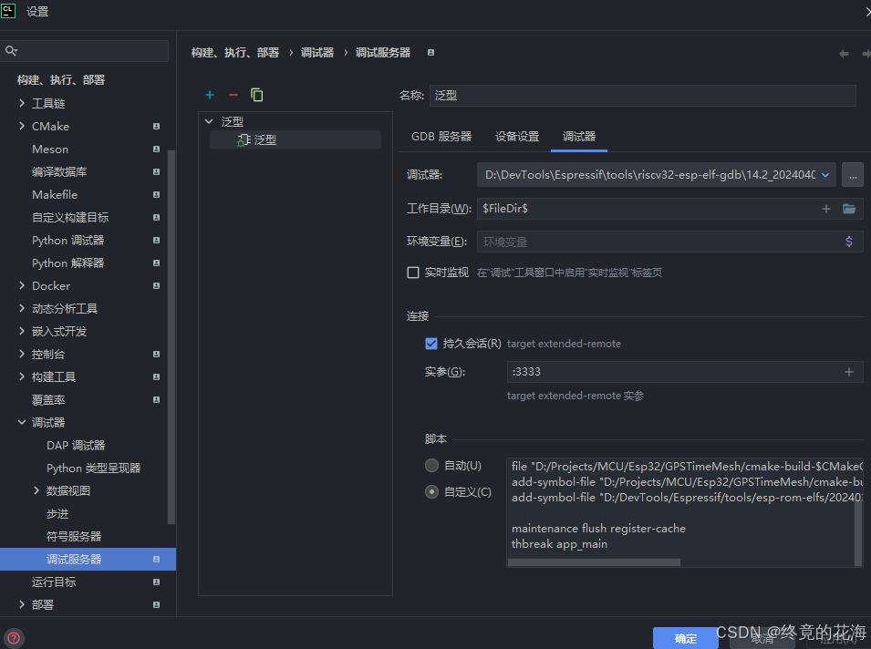Screen dimensions: 871x649
Task: Expand the 数据视图 node
Action: [x=36, y=490]
